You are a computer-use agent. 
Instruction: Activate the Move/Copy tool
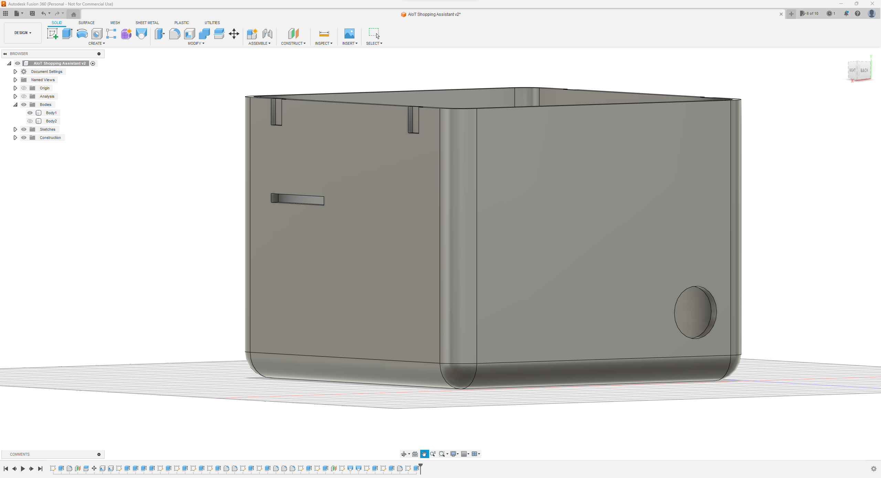pos(234,34)
